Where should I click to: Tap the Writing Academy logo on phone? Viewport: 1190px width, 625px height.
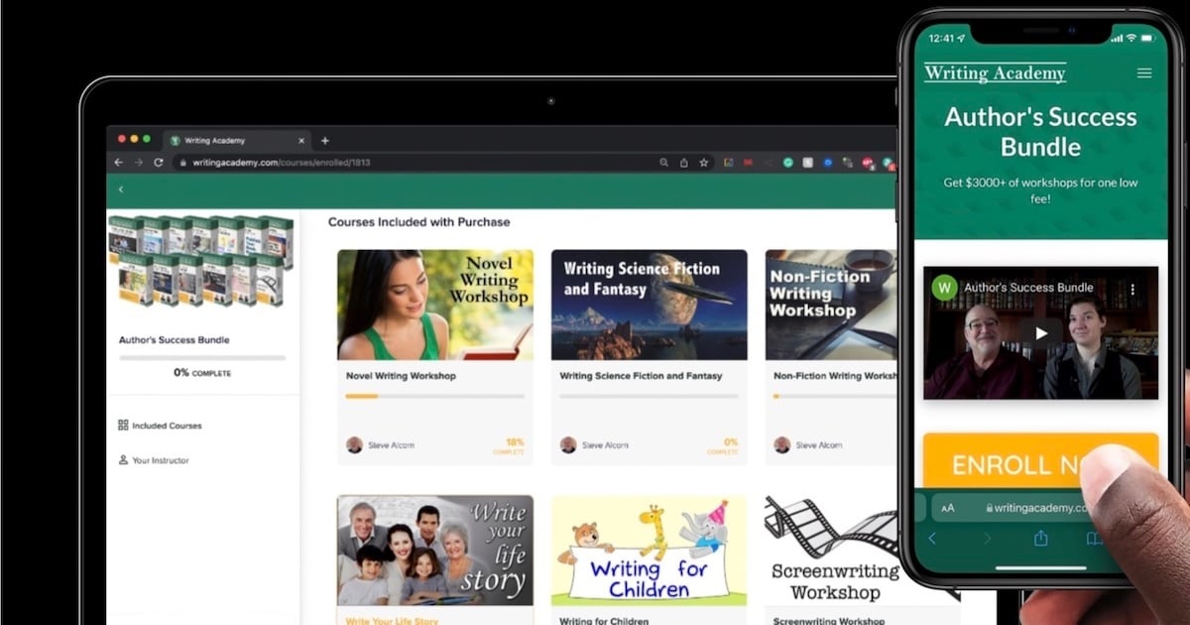pyautogui.click(x=995, y=72)
